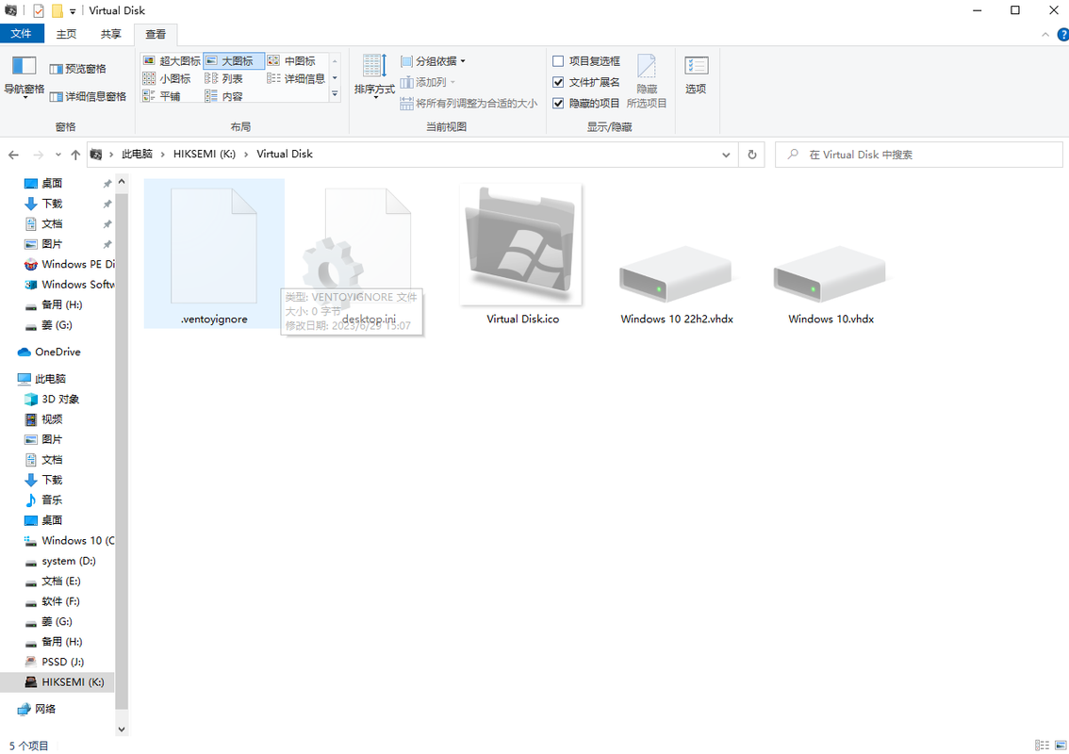
Task: Open quick access toolbar customize arrow
Action: click(x=73, y=11)
